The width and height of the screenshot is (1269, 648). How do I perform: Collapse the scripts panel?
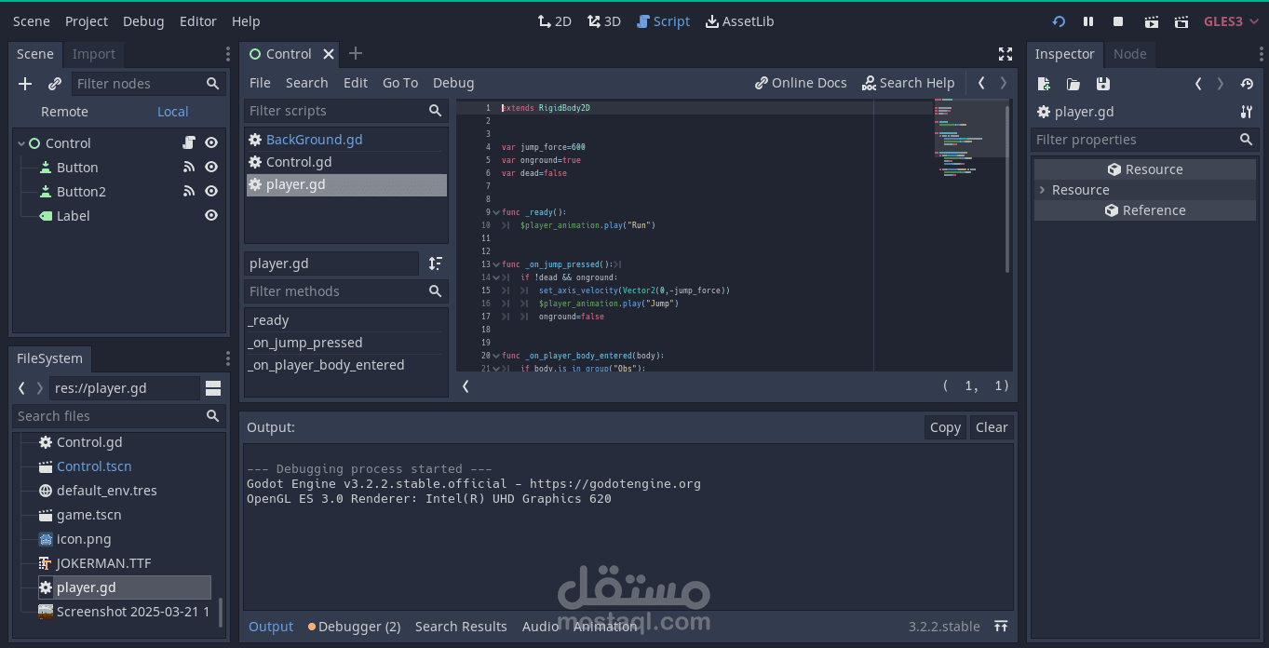click(x=466, y=385)
